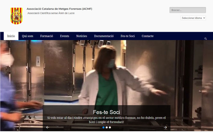Go to the Notícies section

pyautogui.click(x=81, y=36)
